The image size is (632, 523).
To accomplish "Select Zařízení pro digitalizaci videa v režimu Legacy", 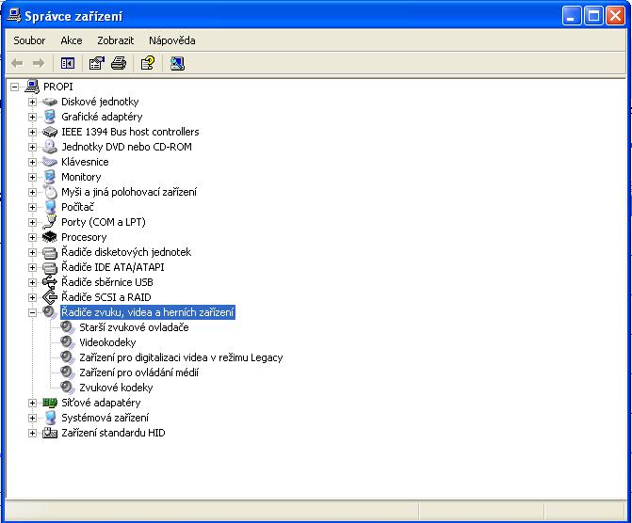I will click(181, 357).
